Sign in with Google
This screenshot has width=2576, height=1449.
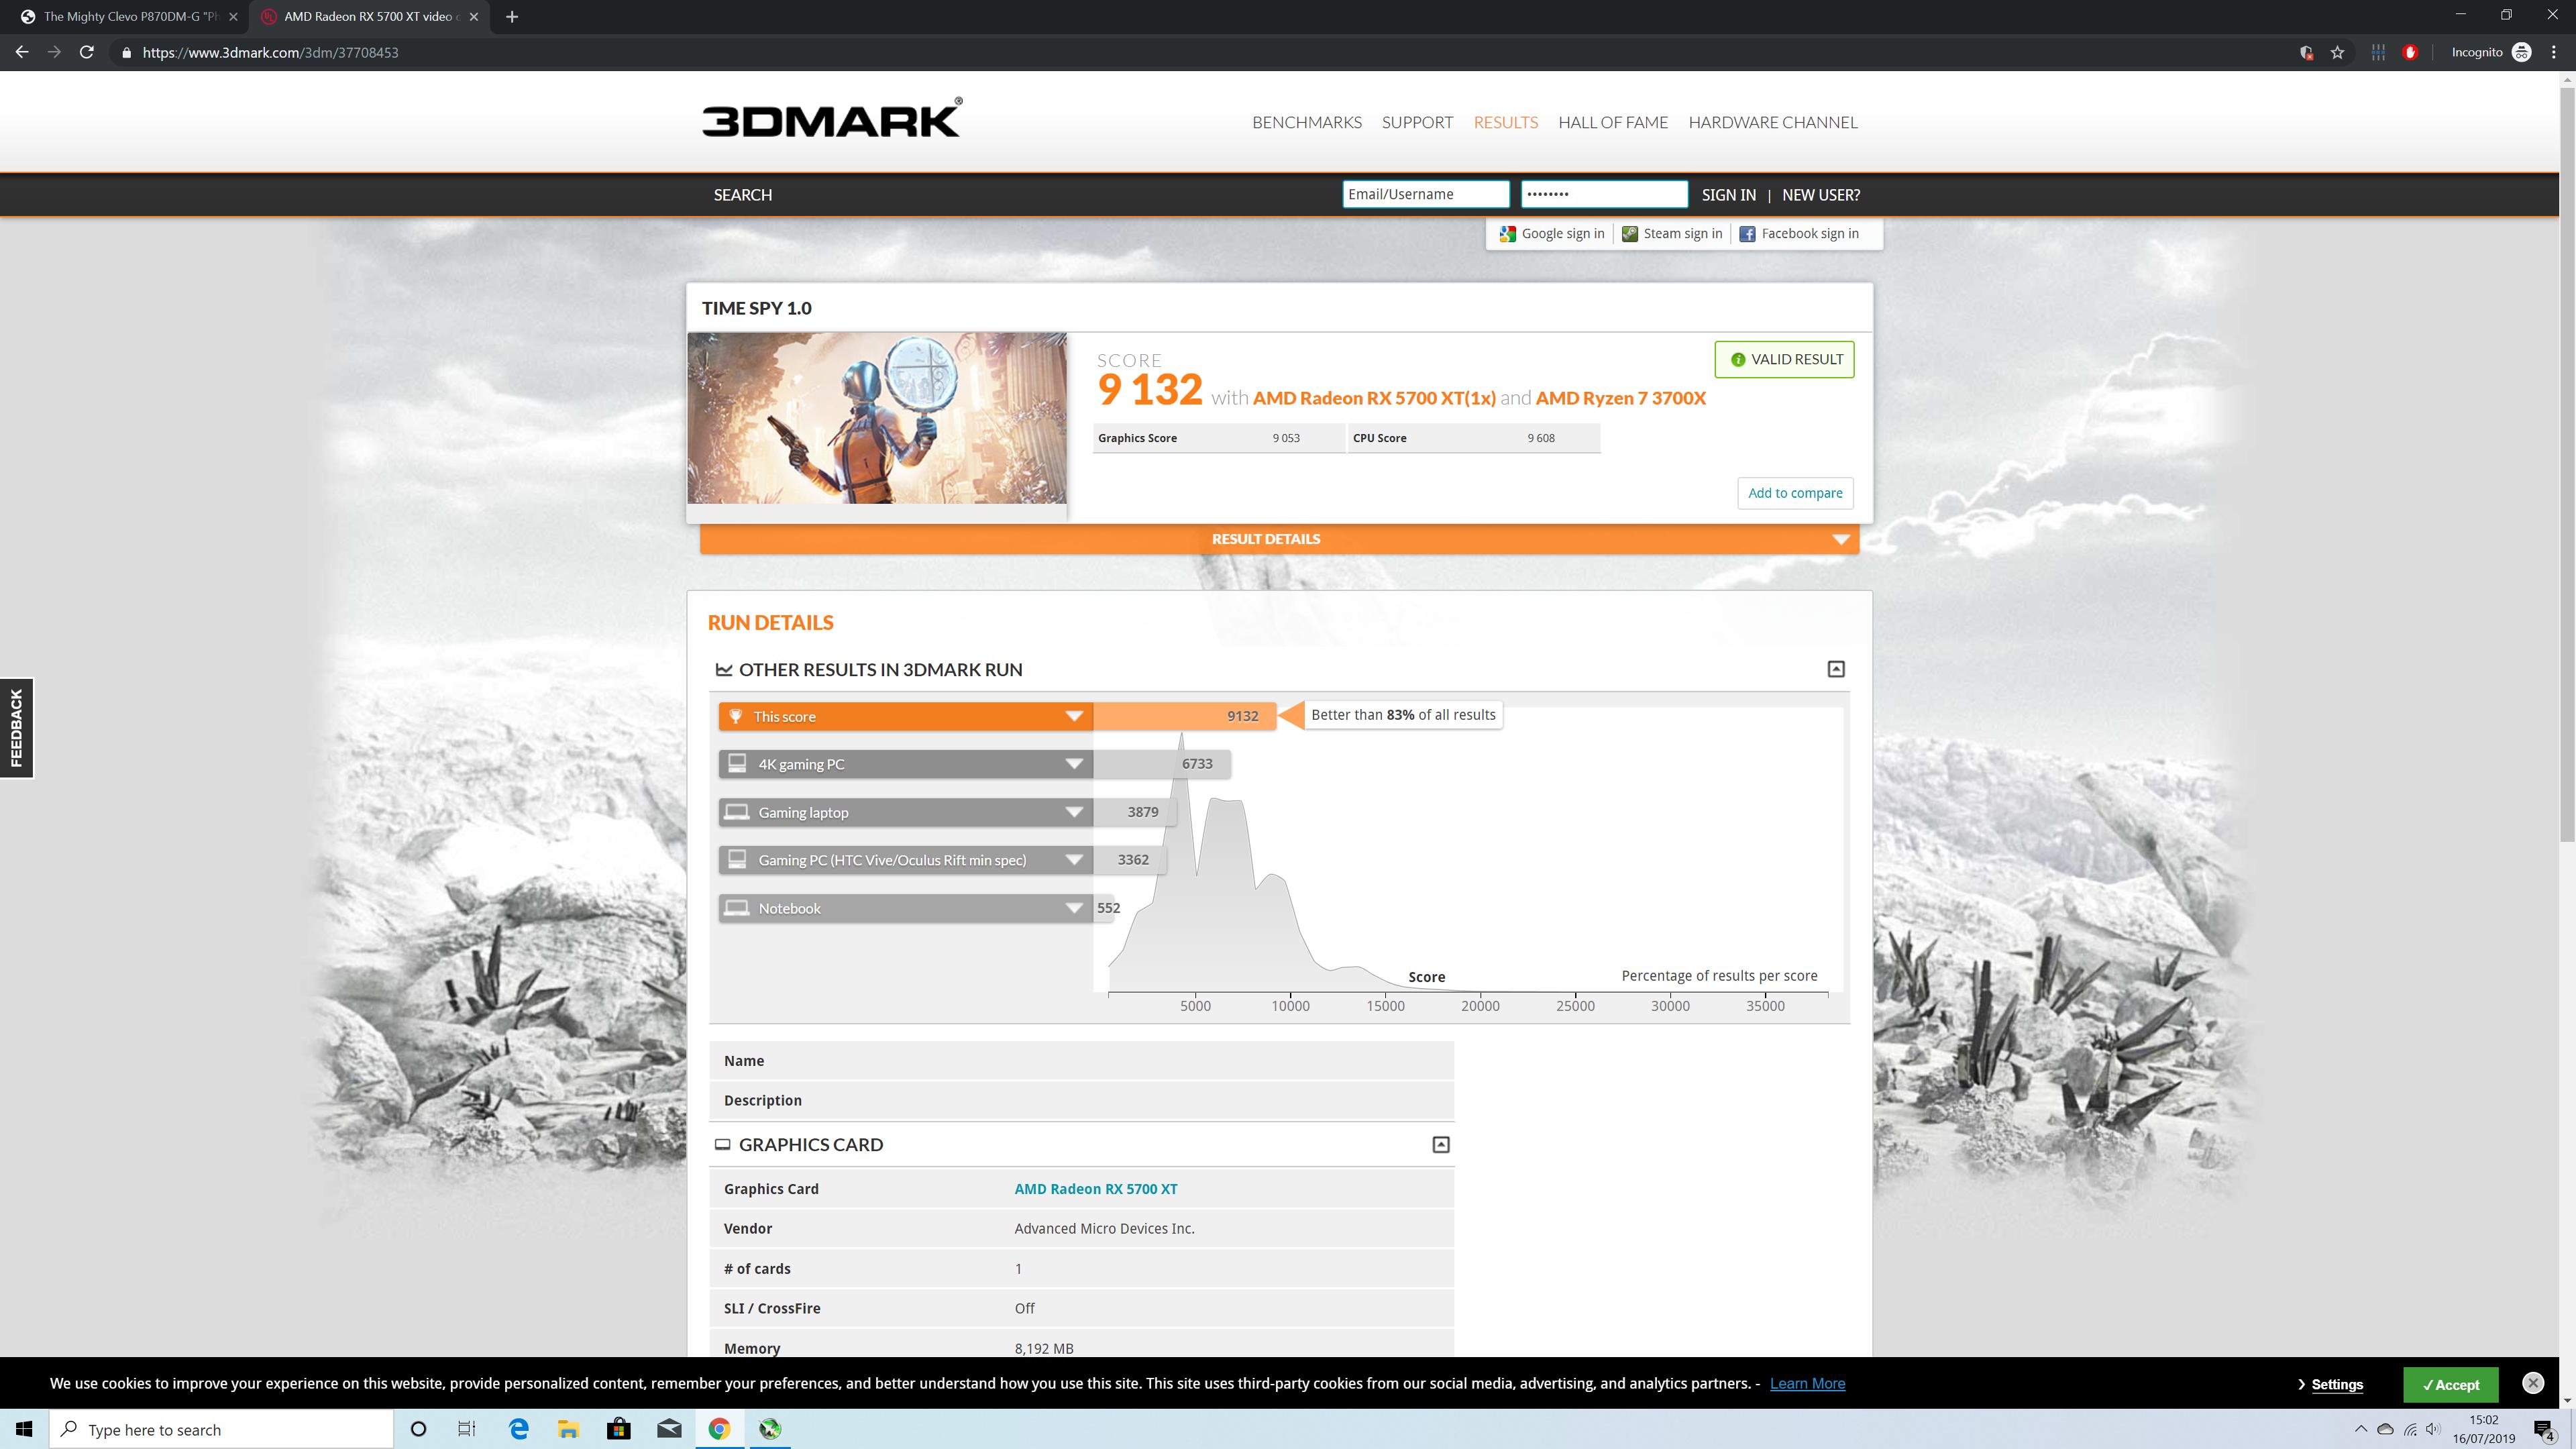1551,234
